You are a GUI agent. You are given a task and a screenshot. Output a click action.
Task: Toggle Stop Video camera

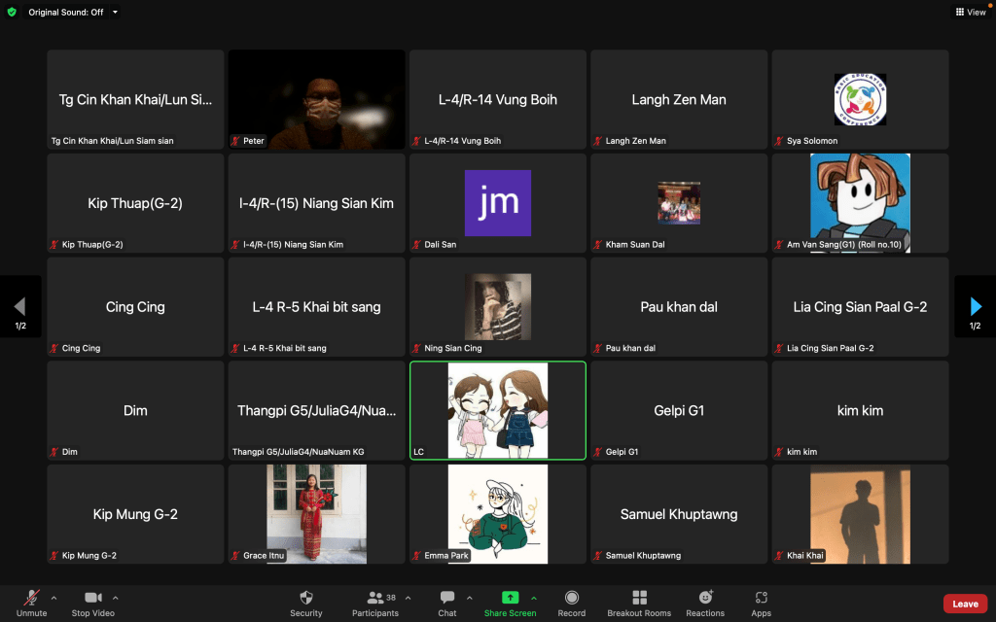pyautogui.click(x=93, y=598)
